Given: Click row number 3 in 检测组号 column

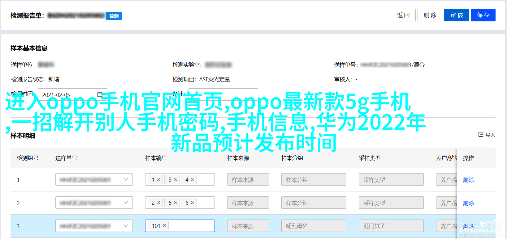Looking at the screenshot, I should coord(18,226).
